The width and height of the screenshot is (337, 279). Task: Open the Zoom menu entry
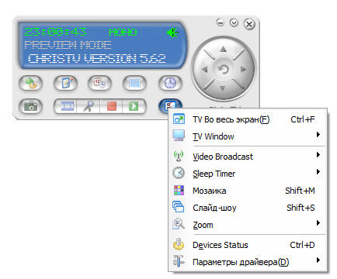click(248, 225)
